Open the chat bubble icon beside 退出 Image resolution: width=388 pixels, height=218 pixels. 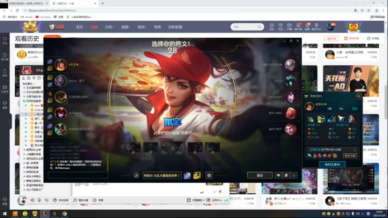pyautogui.click(x=278, y=175)
